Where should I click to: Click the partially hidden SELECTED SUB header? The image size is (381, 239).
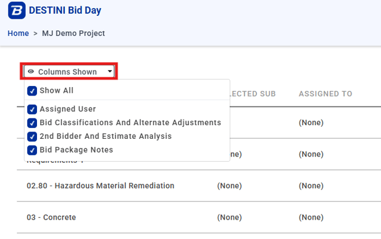point(253,94)
